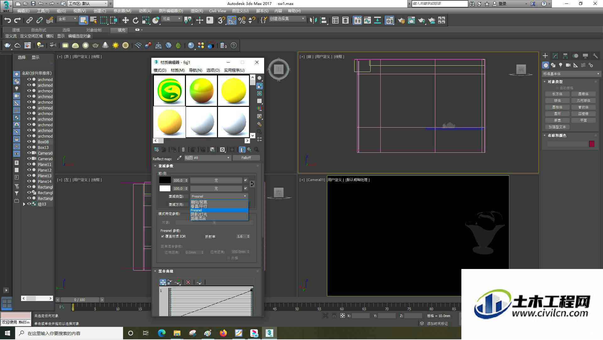Select the green swirl material sample
The width and height of the screenshot is (603, 340).
(169, 90)
